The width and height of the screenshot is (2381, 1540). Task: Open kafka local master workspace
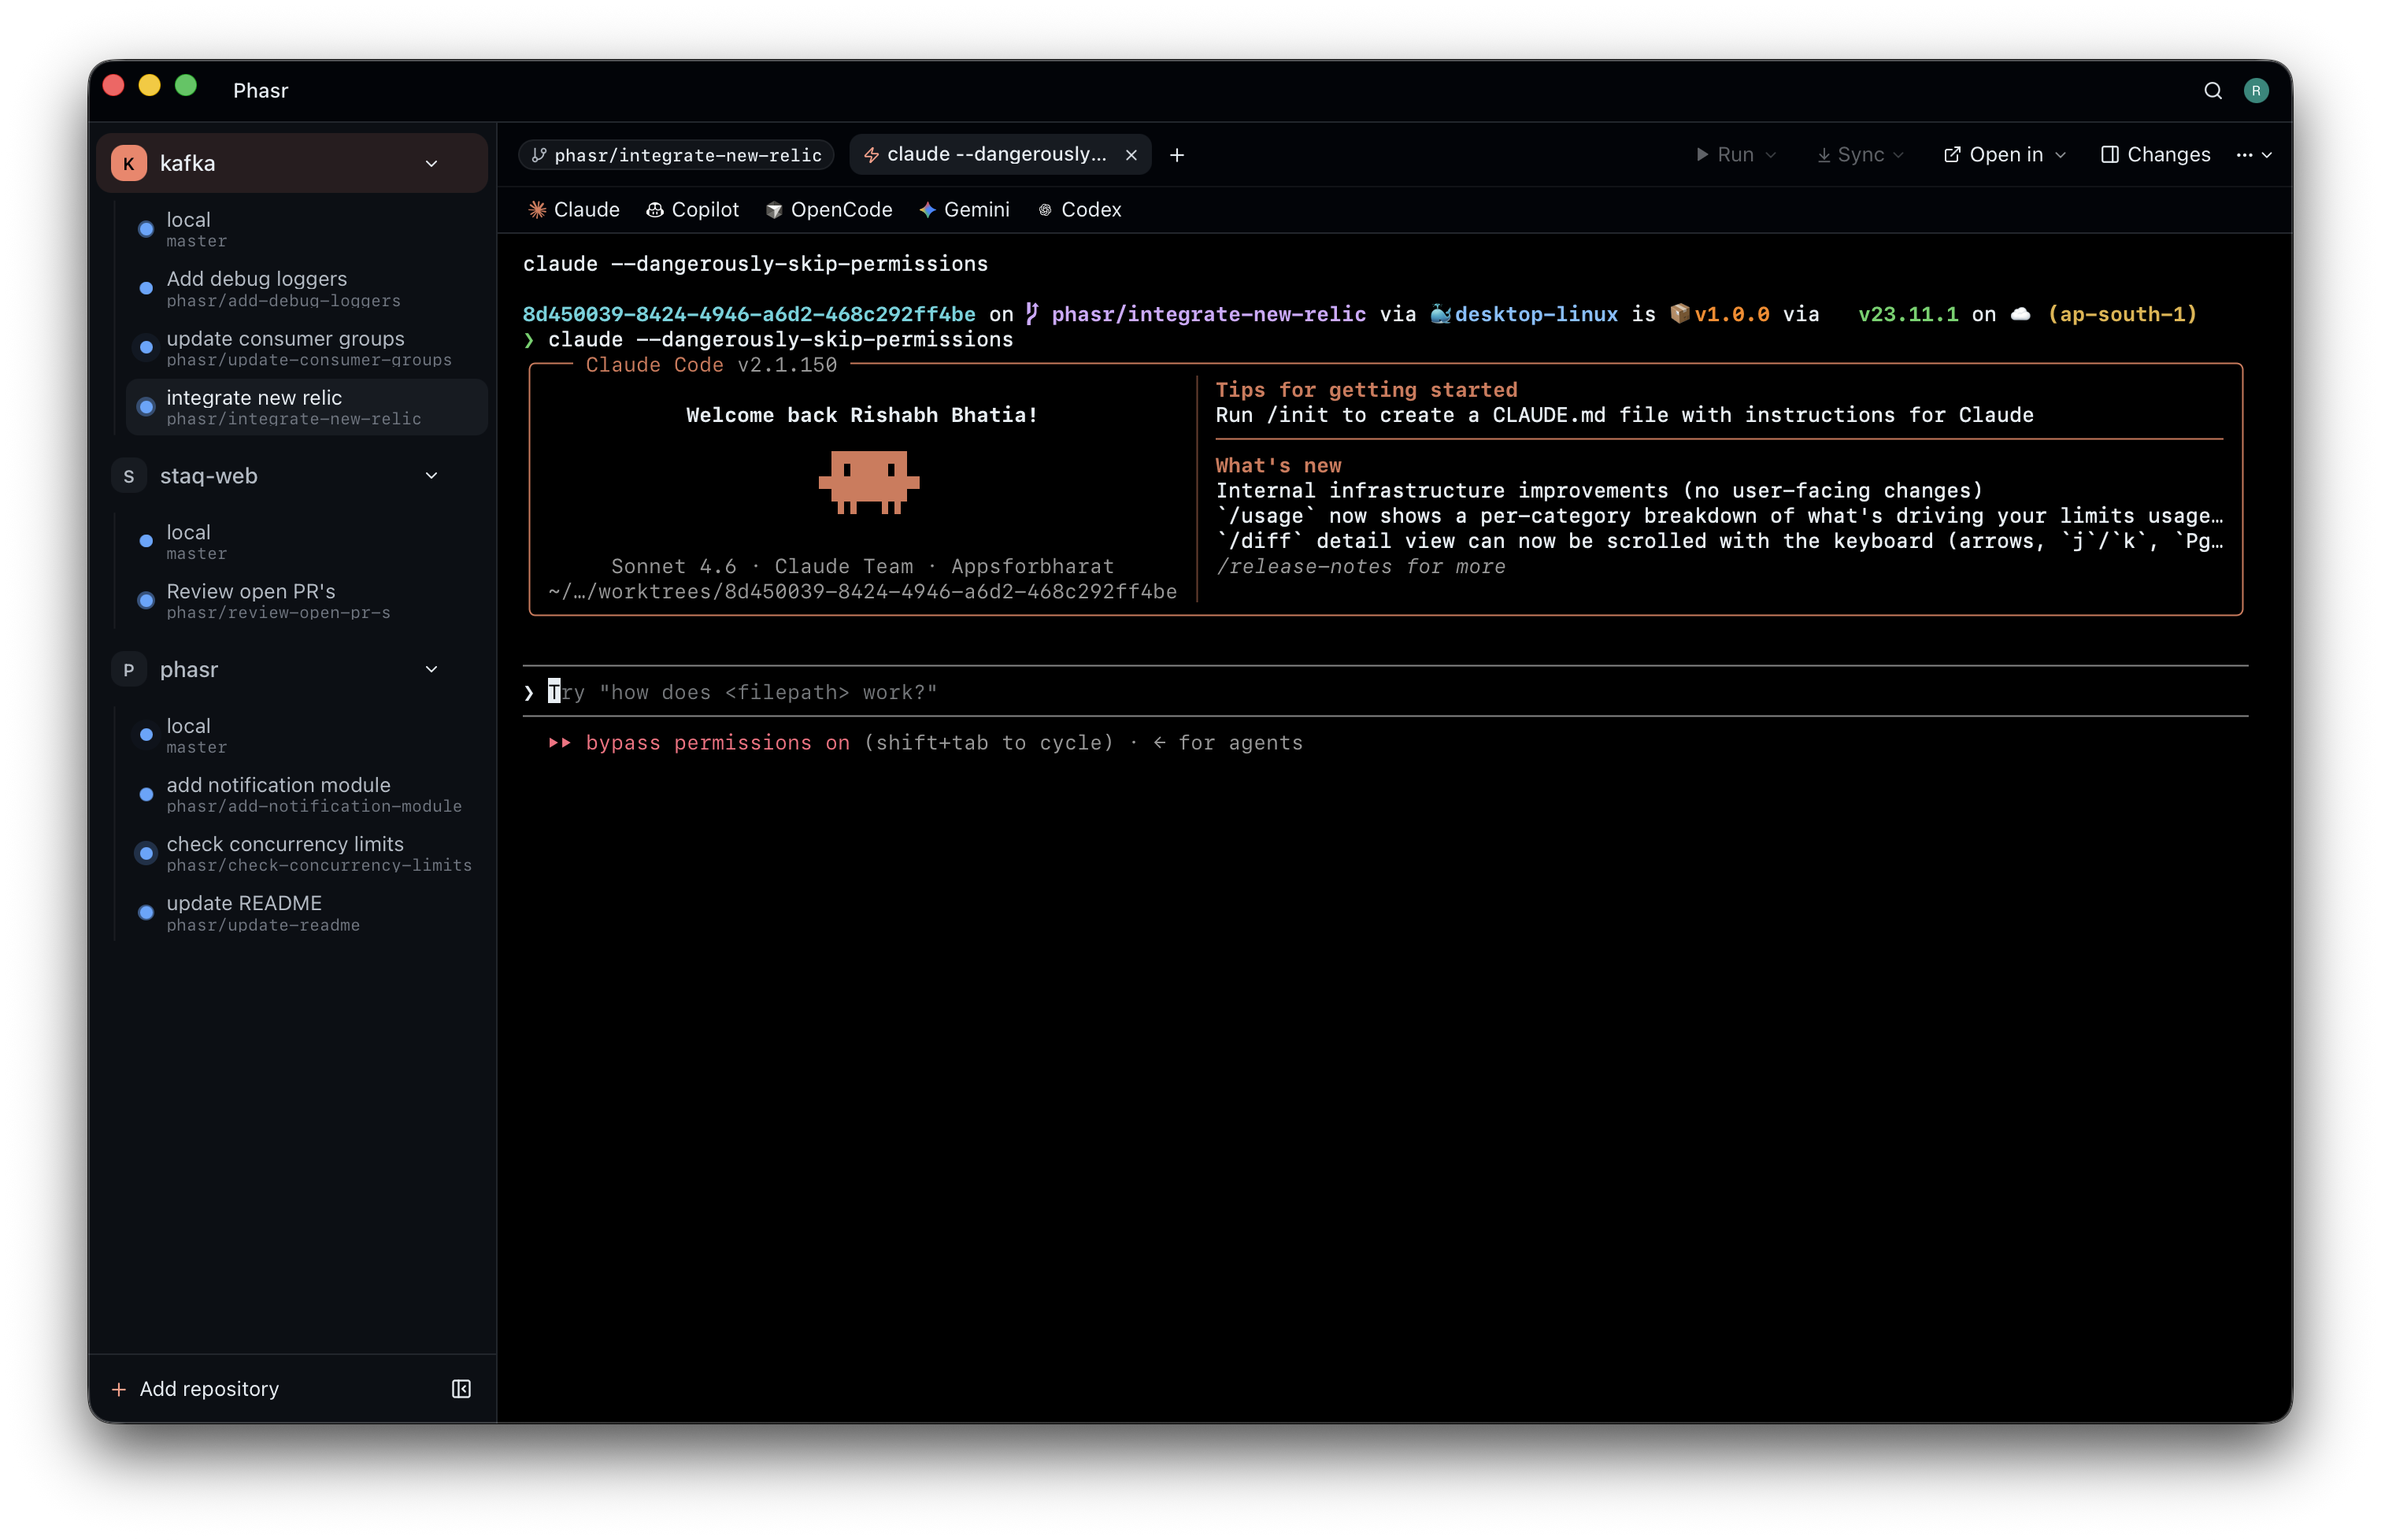click(306, 229)
